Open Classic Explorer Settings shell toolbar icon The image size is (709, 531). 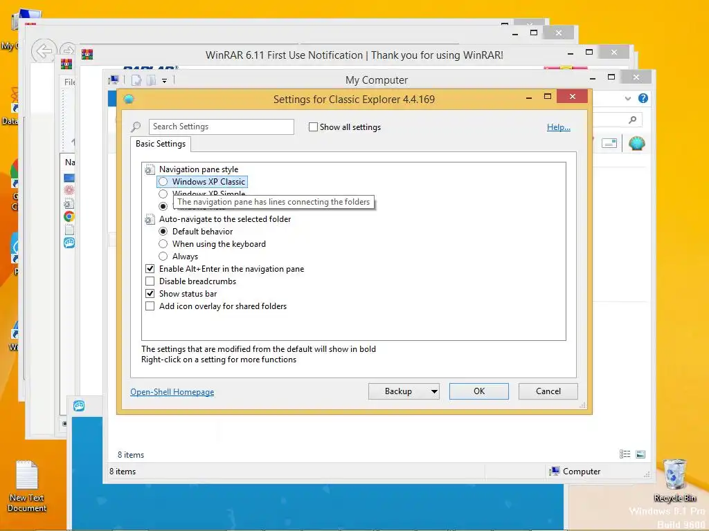(x=637, y=144)
